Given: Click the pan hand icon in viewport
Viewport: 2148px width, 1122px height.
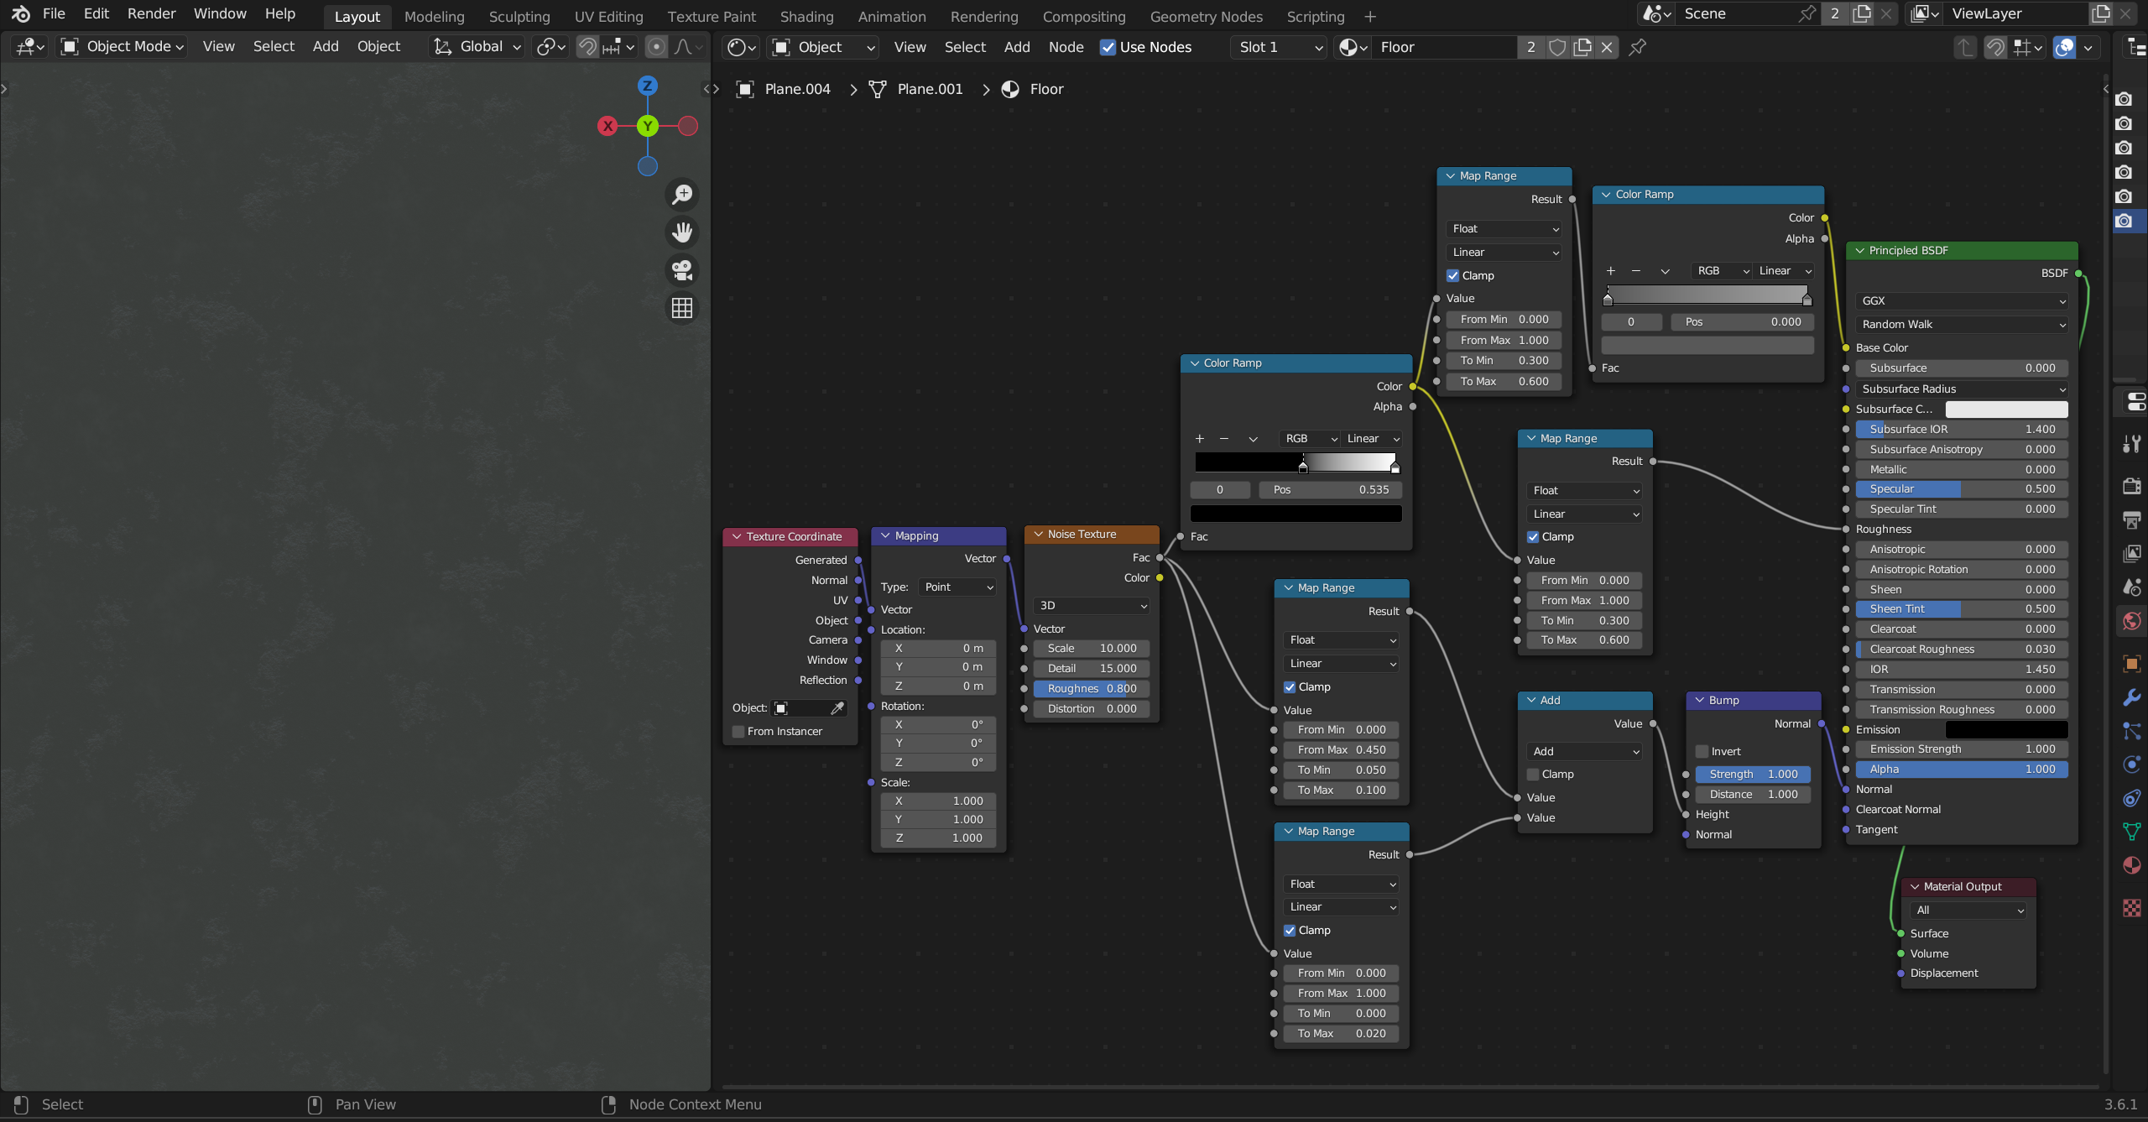Looking at the screenshot, I should [x=682, y=232].
